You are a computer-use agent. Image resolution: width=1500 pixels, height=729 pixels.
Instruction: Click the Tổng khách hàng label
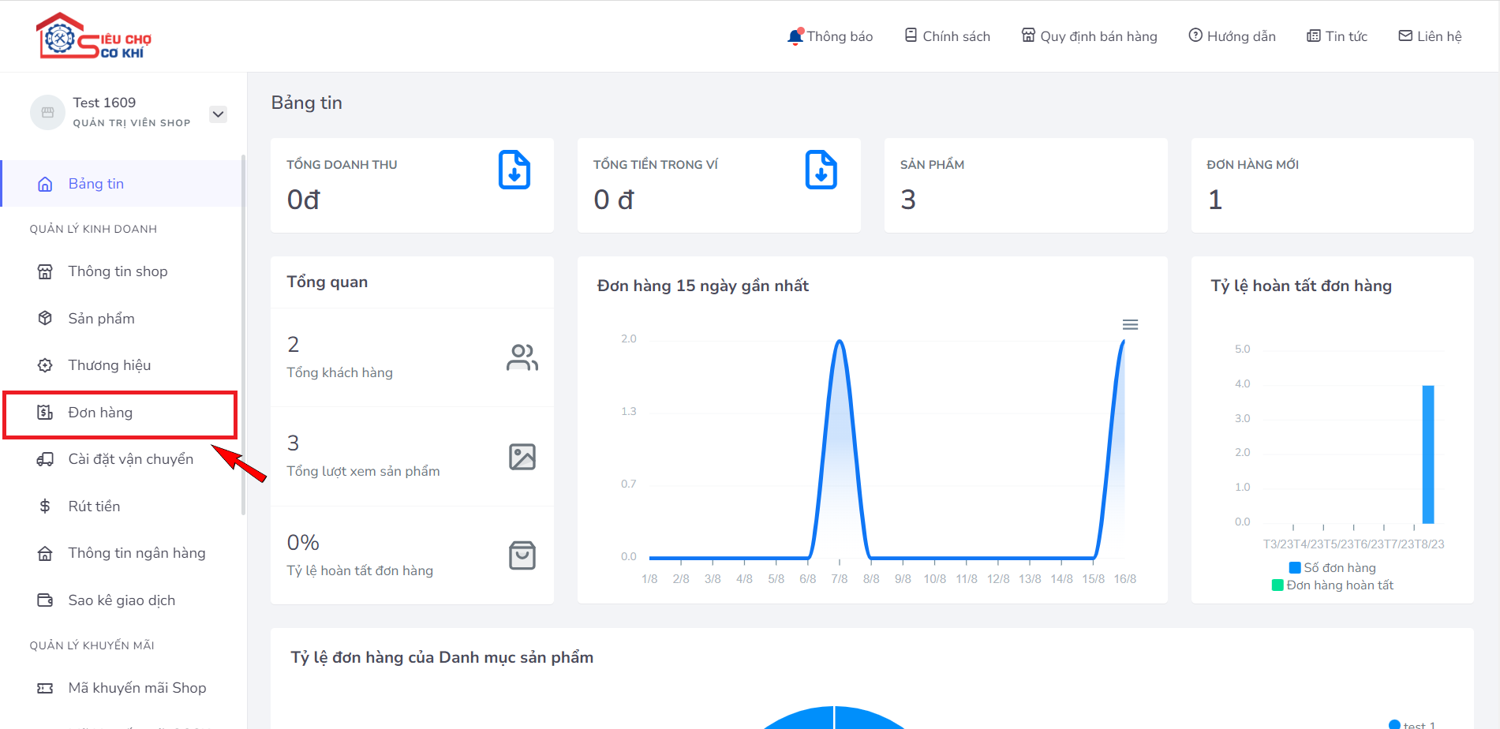339,372
